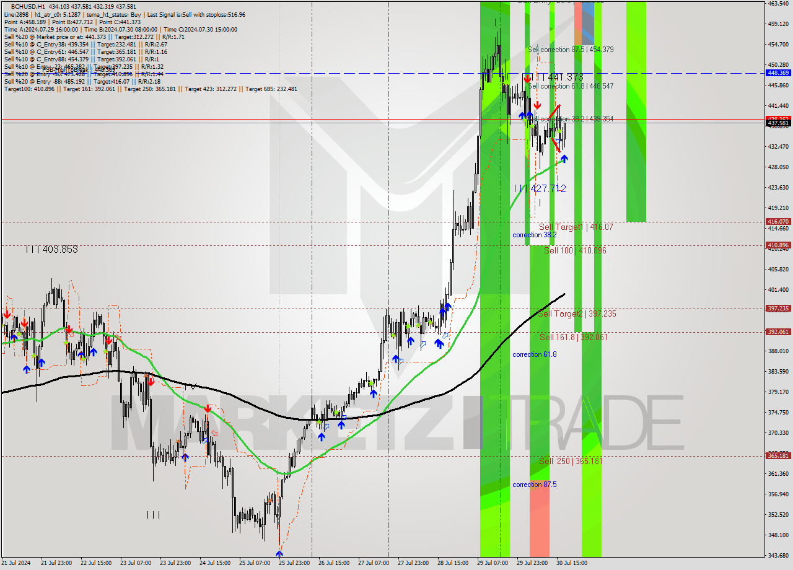Click the red 397.235 price axis tag
793x570 pixels.
point(778,309)
